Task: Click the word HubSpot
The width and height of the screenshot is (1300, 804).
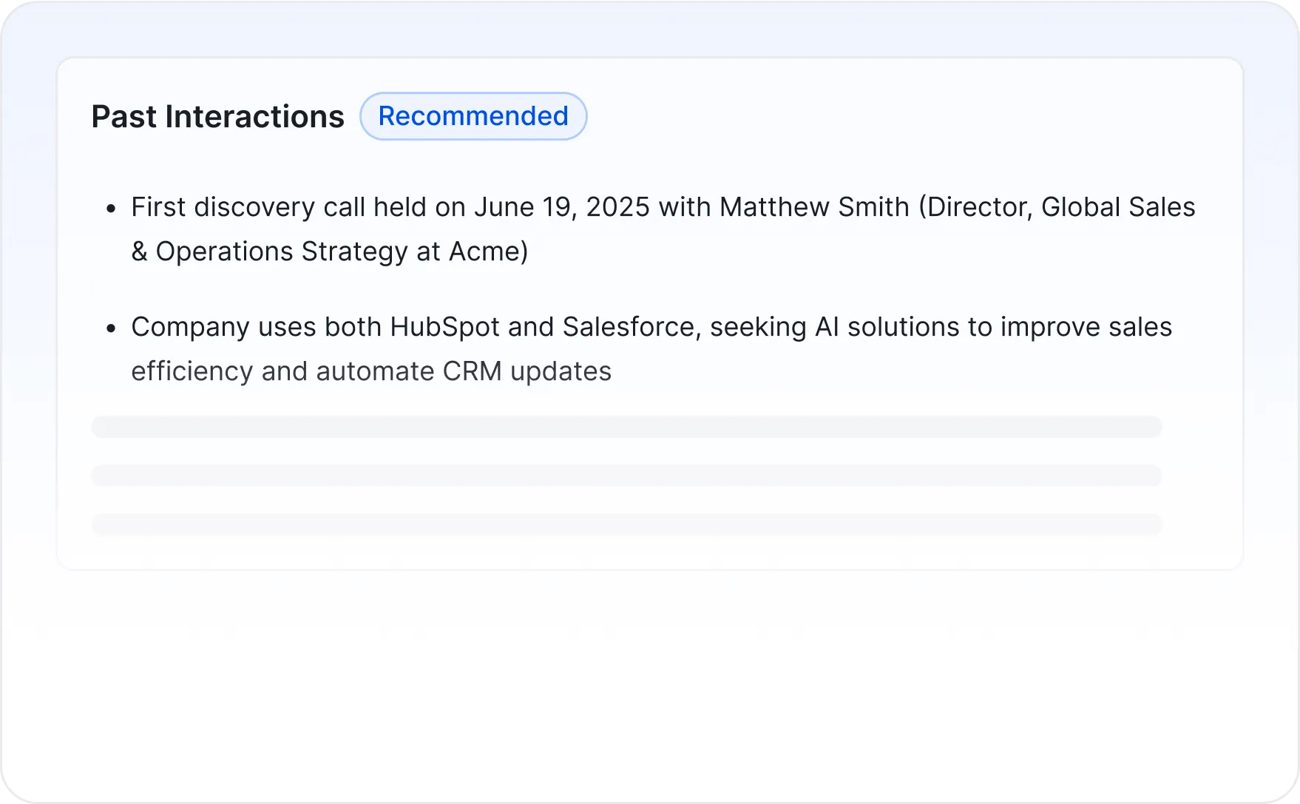Action: click(x=444, y=327)
